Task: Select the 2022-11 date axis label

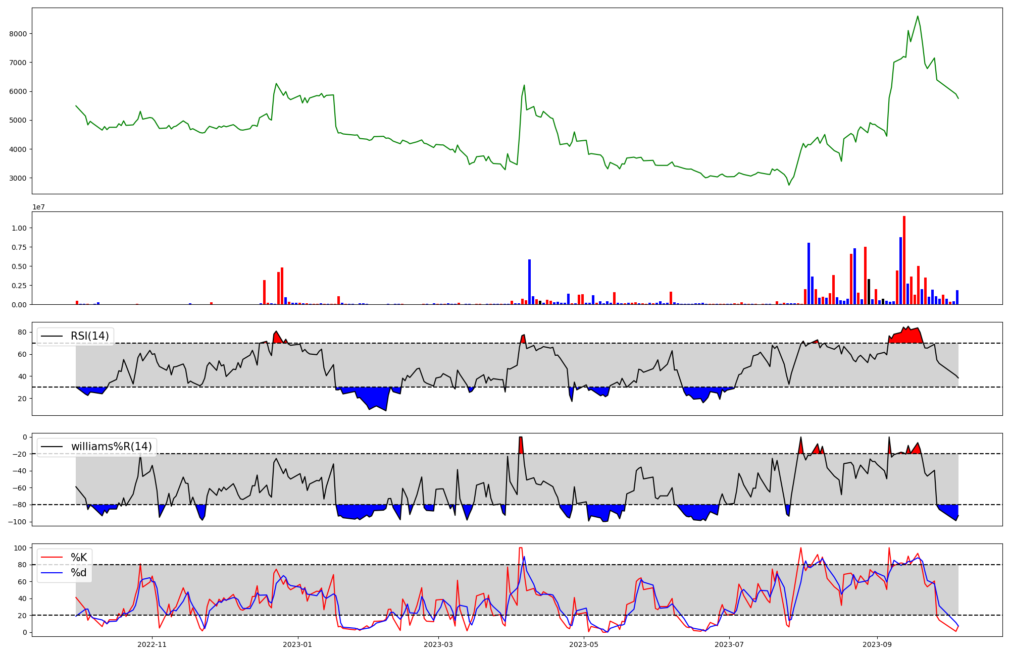Action: click(152, 644)
